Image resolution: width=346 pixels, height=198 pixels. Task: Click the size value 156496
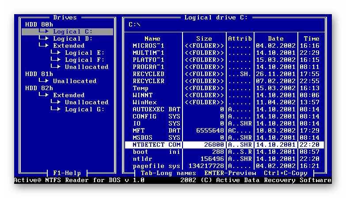[x=212, y=159]
